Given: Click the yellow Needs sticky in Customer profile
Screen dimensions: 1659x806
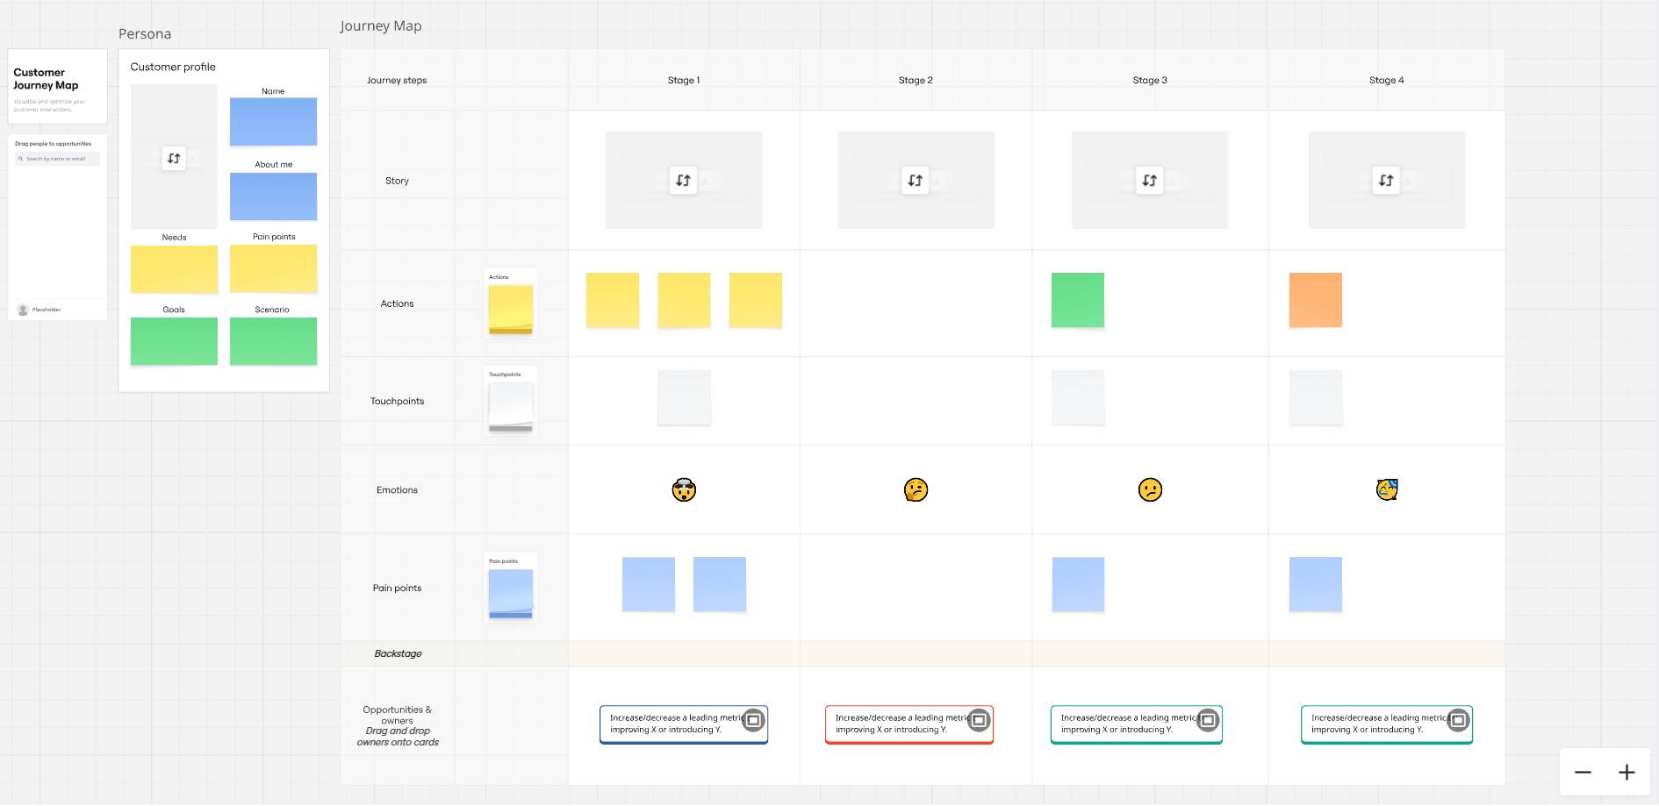Looking at the screenshot, I should click(174, 268).
